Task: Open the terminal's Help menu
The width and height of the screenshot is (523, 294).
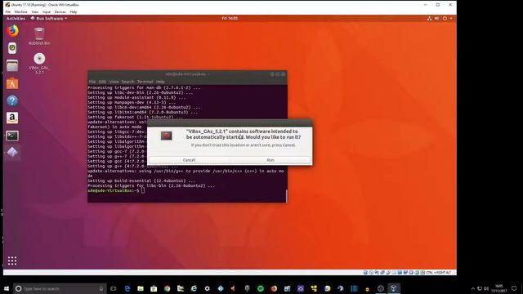Action: (160, 82)
